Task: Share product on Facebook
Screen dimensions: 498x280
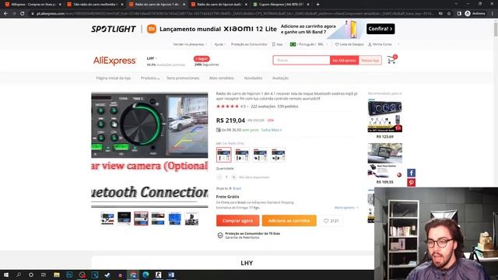Action: point(412,173)
